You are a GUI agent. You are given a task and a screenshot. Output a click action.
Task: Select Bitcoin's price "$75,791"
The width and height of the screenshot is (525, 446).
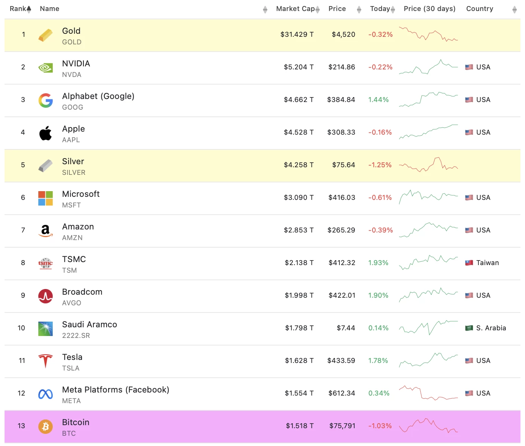click(x=343, y=426)
